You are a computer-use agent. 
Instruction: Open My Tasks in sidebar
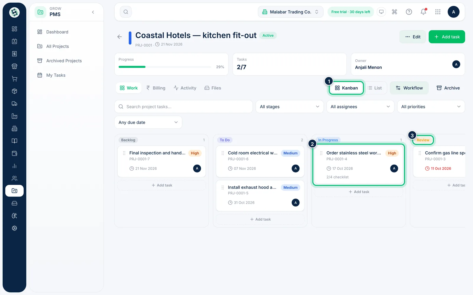pos(56,75)
